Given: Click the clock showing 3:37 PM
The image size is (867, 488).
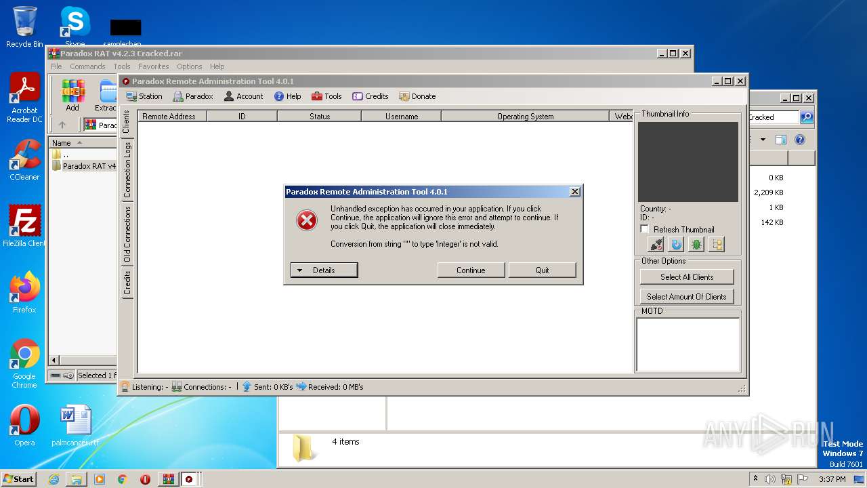Looking at the screenshot, I should [832, 479].
